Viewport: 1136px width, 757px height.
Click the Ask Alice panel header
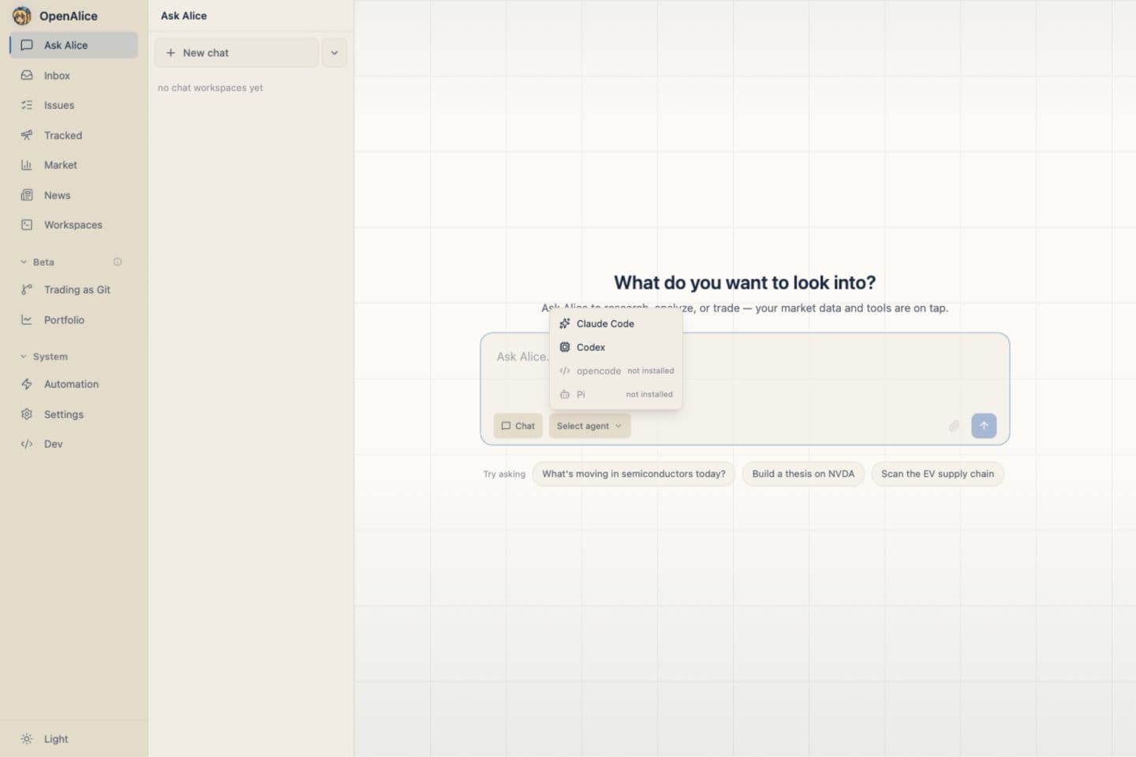click(x=184, y=16)
